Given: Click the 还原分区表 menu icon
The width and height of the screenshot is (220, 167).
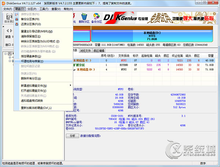Looking at the screenshot, I should pyautogui.click(x=17, y=24).
